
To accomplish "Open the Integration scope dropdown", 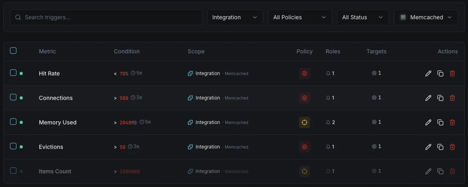I will (235, 17).
